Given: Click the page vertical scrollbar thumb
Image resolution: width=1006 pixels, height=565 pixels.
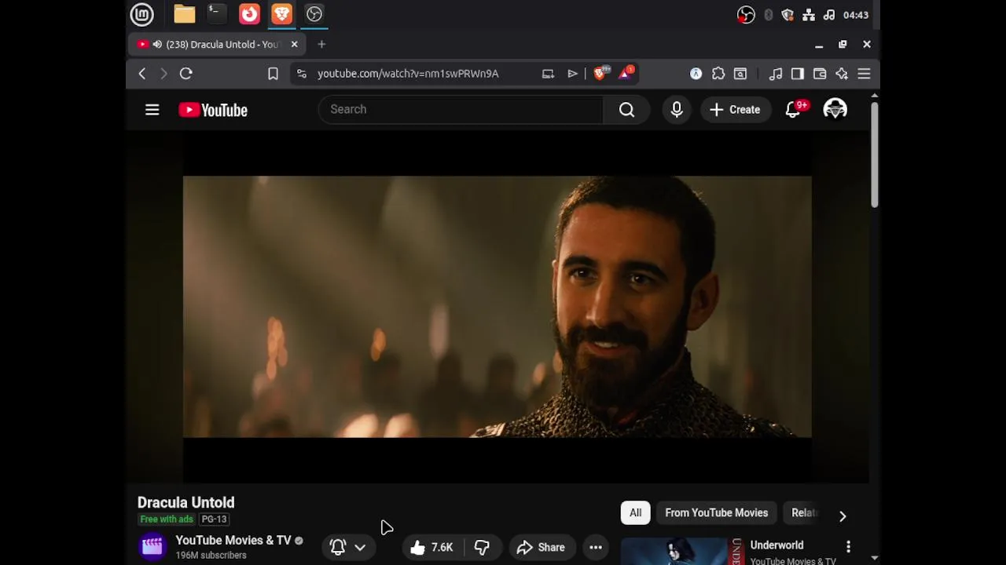Looking at the screenshot, I should pyautogui.click(x=874, y=154).
